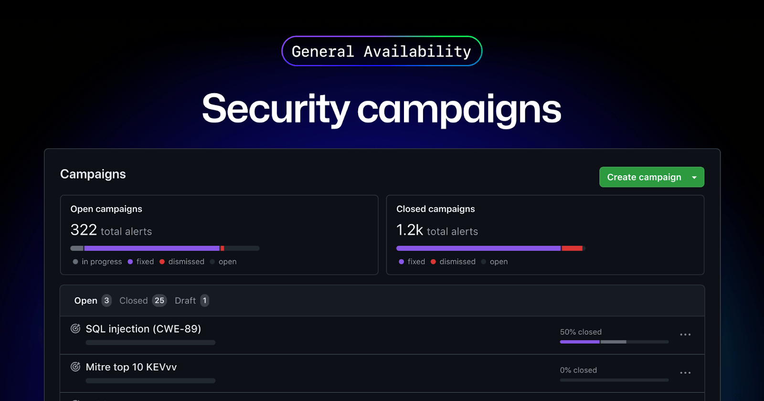
Task: Open the SQL injection (CWE-89) campaign
Action: [x=143, y=329]
